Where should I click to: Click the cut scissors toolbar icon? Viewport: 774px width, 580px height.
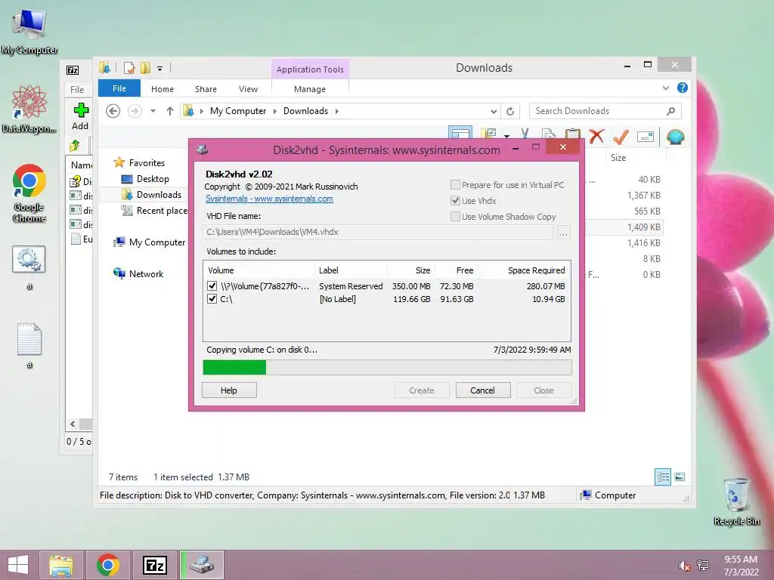tap(525, 133)
